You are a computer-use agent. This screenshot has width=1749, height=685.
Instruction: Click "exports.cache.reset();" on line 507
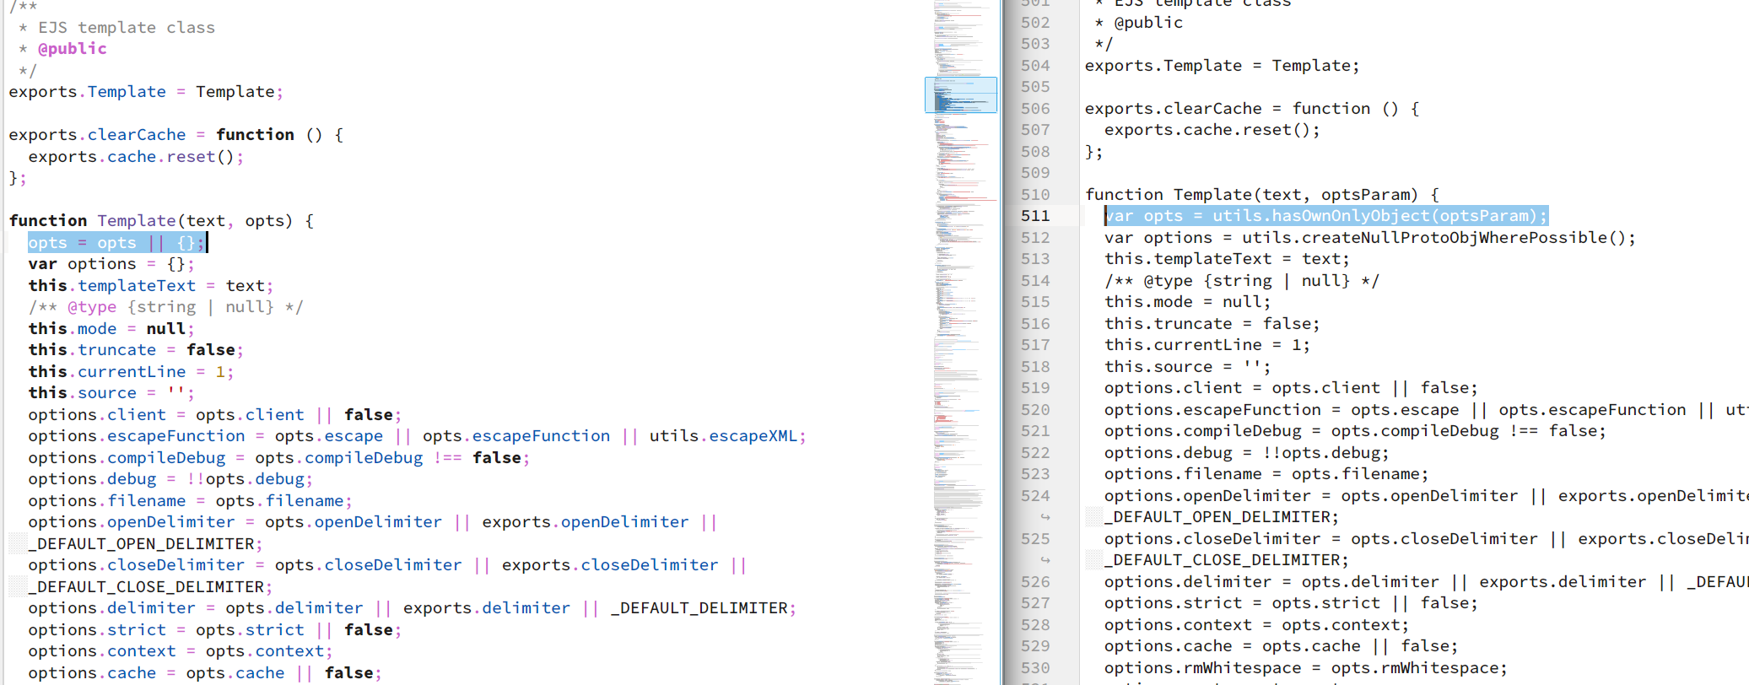[x=1212, y=130]
